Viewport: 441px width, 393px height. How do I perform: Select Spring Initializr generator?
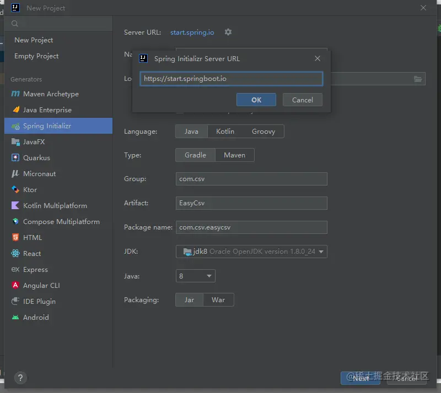[58, 126]
